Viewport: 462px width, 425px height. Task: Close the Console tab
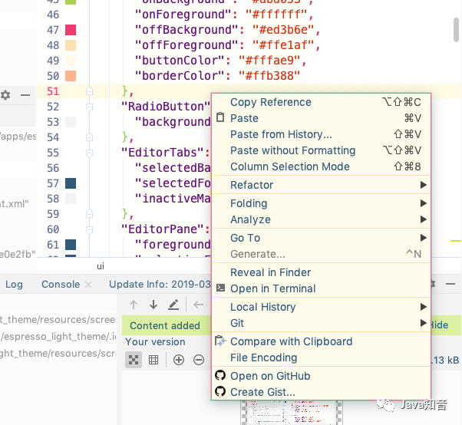(x=88, y=285)
